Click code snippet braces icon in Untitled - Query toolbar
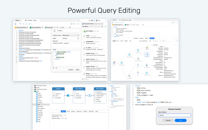This screenshot has height=130, width=208. click(x=26, y=24)
